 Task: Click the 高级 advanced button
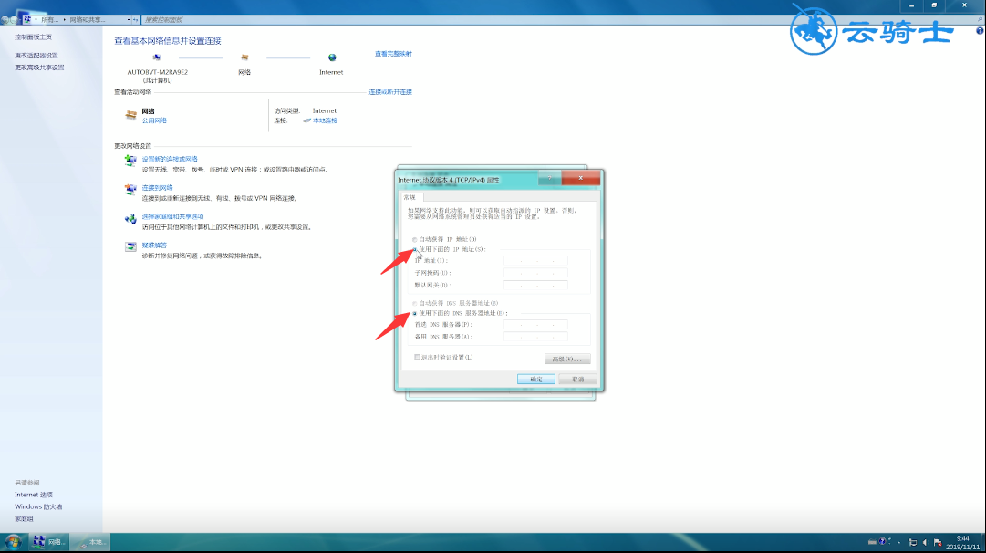point(567,359)
